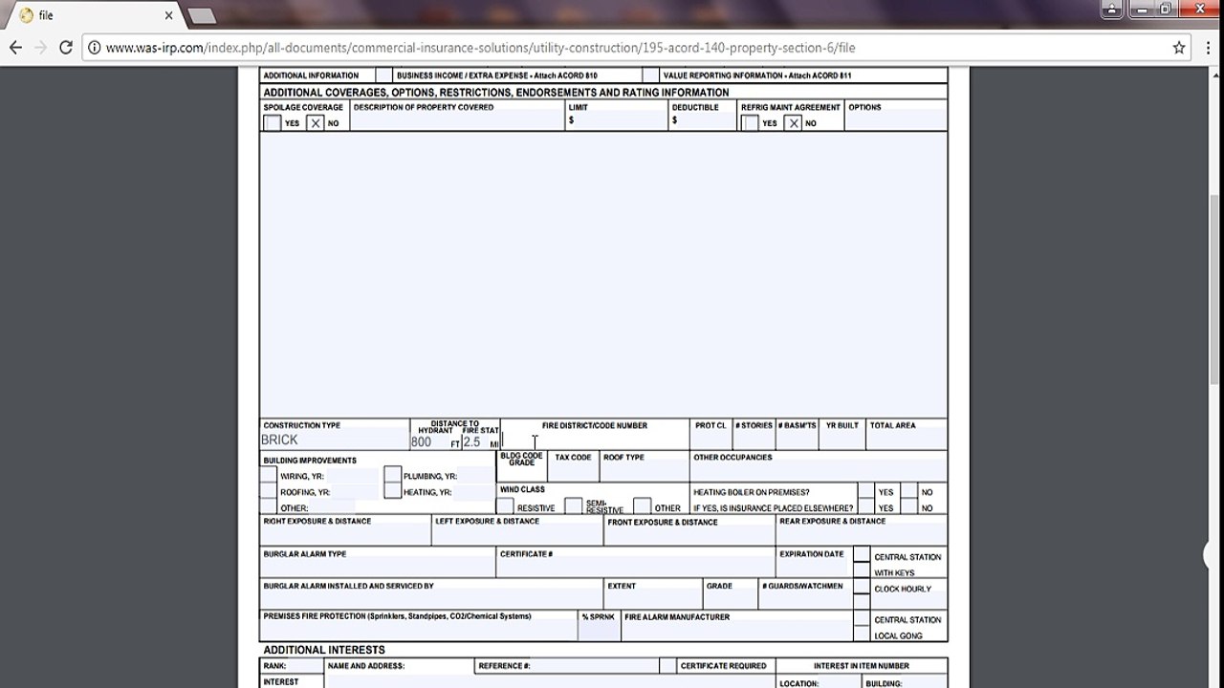
Task: Check the Clock Hourly box
Action: [862, 588]
